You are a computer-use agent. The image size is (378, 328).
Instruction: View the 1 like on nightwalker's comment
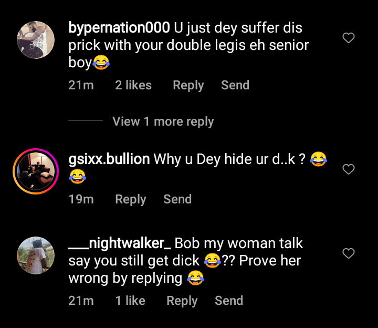[x=130, y=301]
